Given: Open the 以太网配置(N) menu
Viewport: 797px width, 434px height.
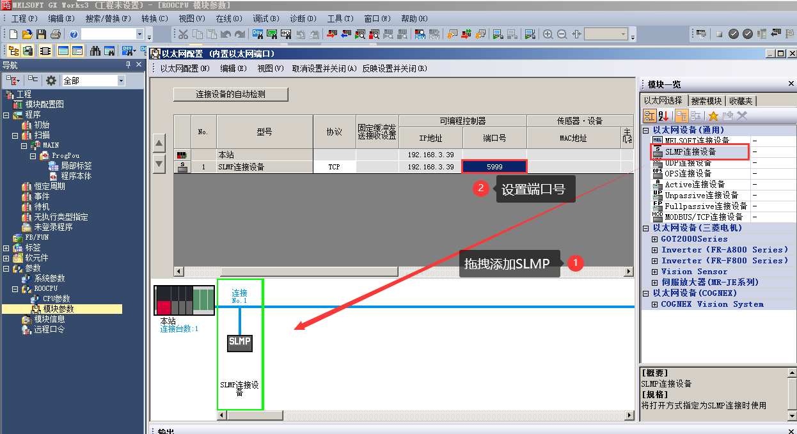Looking at the screenshot, I should [x=185, y=68].
